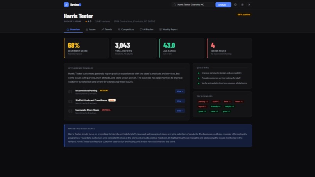The height and width of the screenshot is (177, 315).
Task: Click the CRITICAL severity badge
Action: click(x=106, y=110)
